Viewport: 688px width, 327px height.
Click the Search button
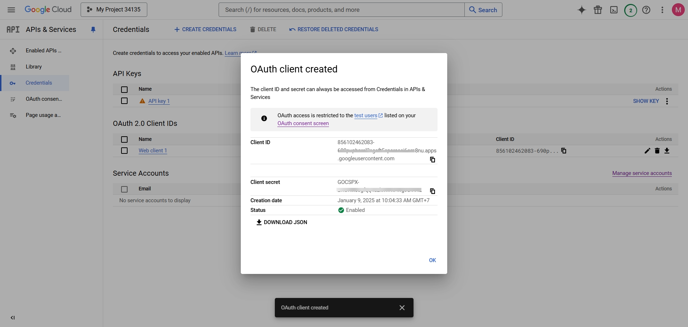click(483, 10)
